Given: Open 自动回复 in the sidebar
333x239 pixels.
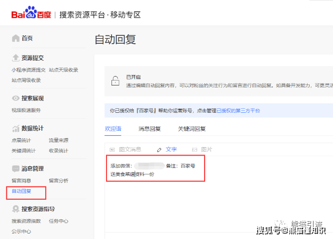Looking at the screenshot, I should click(21, 191).
